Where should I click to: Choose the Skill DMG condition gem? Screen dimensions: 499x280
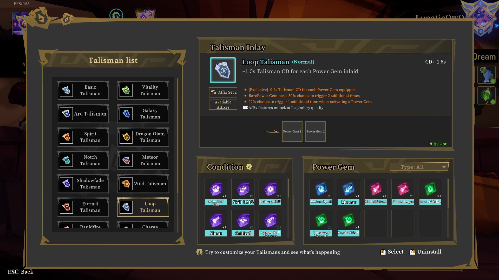(x=243, y=192)
